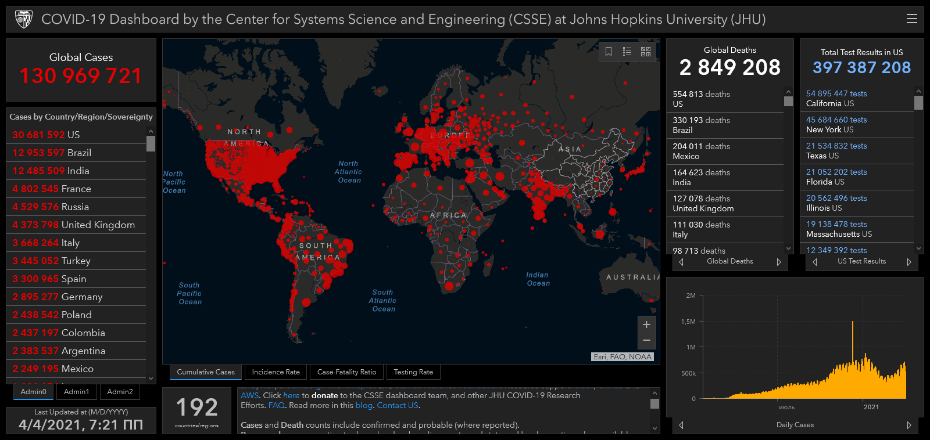This screenshot has height=440, width=930.
Task: Select United Kingdom in the cases list
Action: pyautogui.click(x=76, y=225)
